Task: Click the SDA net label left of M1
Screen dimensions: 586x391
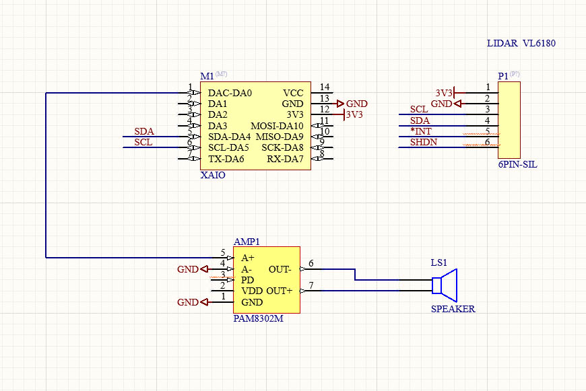Action: click(x=143, y=132)
